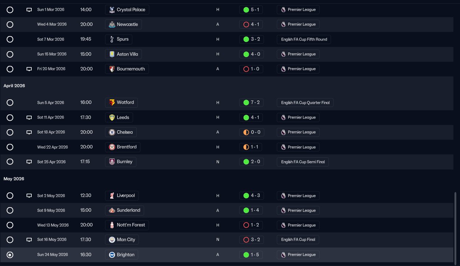Select the radio button for Brighton fixture
Screen dimensions: 460x266
click(x=10, y=255)
